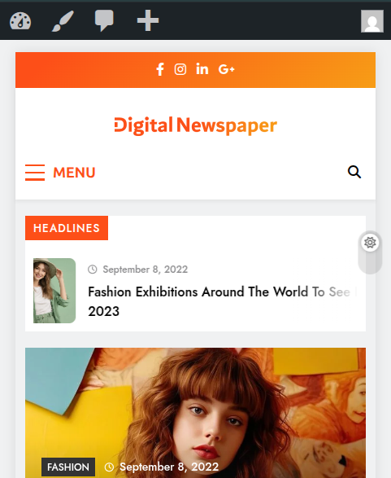The width and height of the screenshot is (391, 478).
Task: Open the Customize paintbrush icon
Action: click(63, 21)
